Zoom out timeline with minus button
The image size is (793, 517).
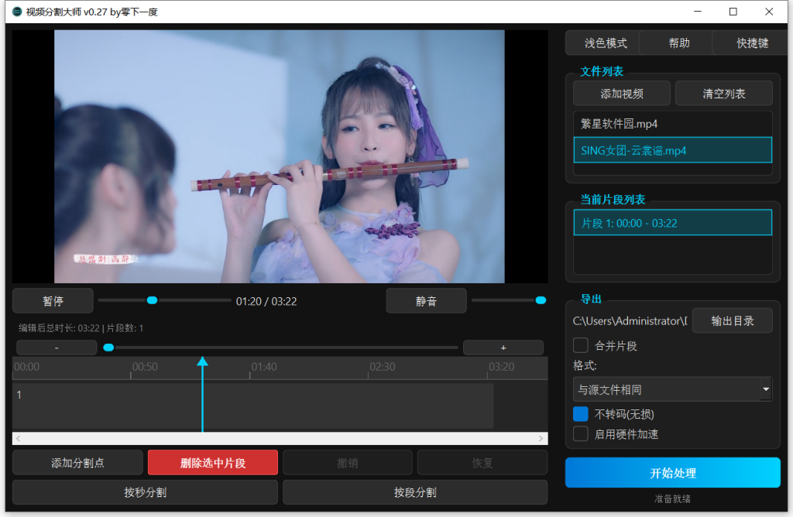click(57, 348)
